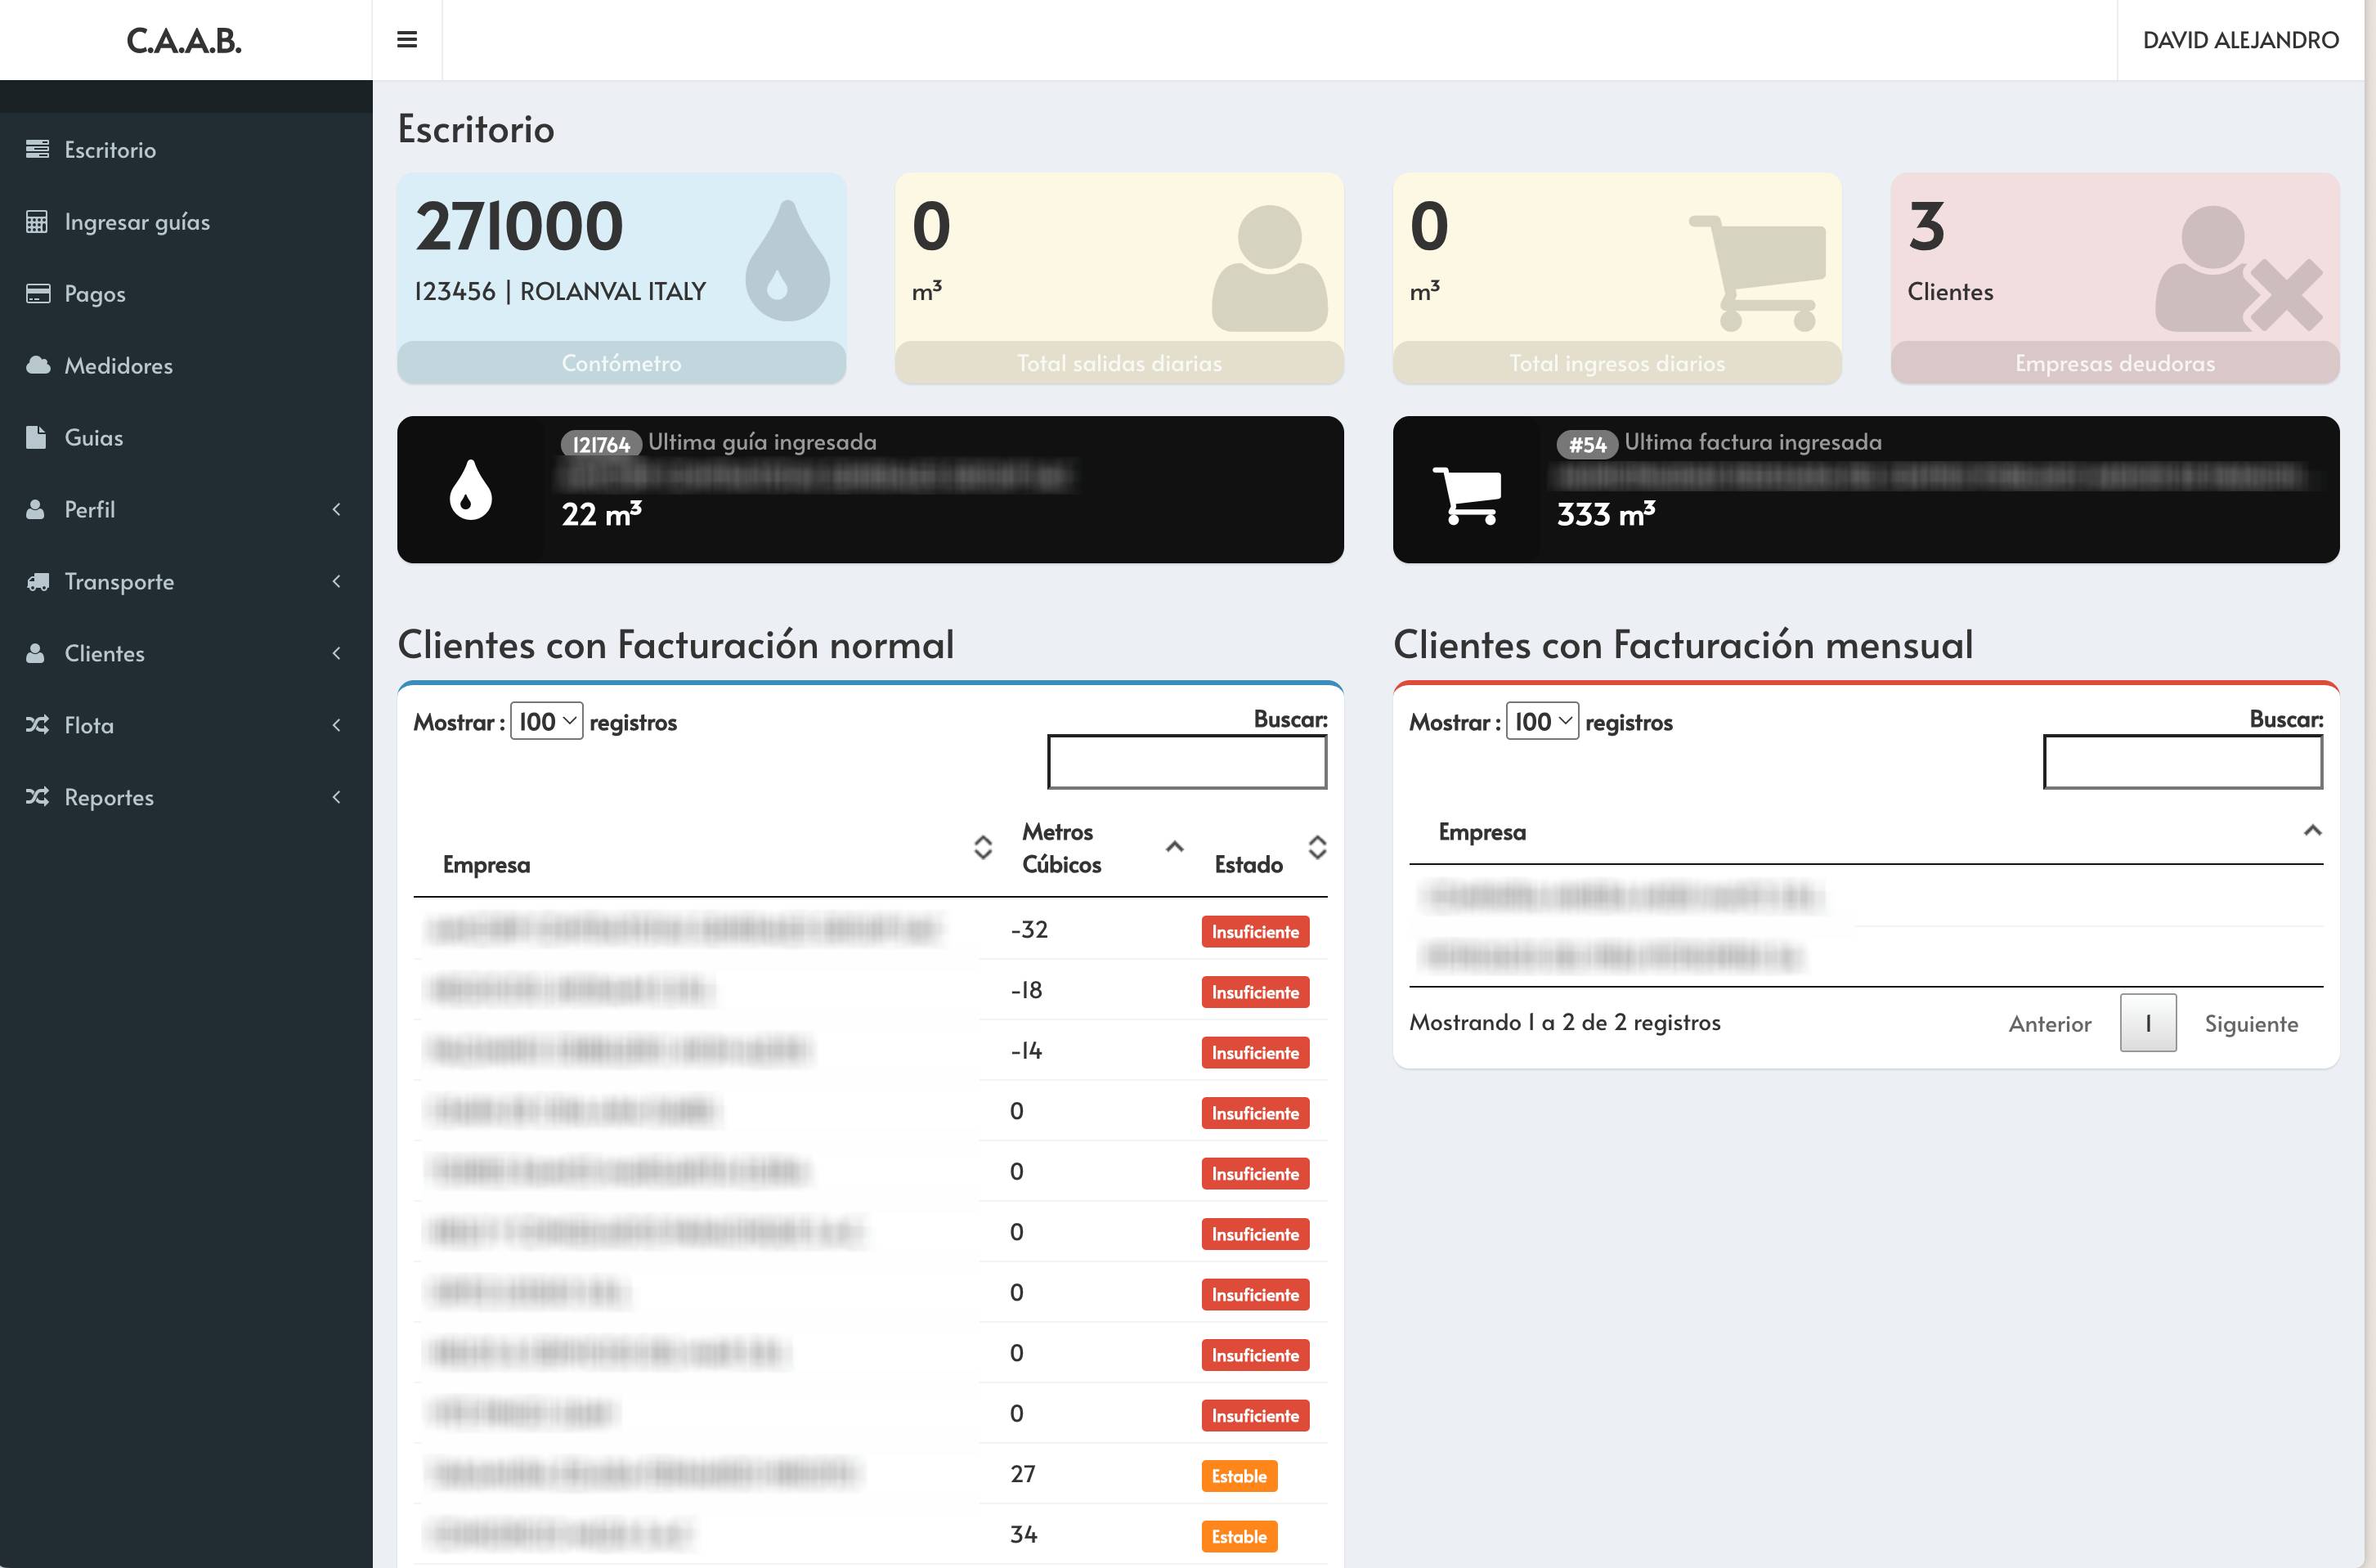The height and width of the screenshot is (1568, 2376).
Task: Click the C.A.A.B. logo link
Action: click(x=185, y=40)
